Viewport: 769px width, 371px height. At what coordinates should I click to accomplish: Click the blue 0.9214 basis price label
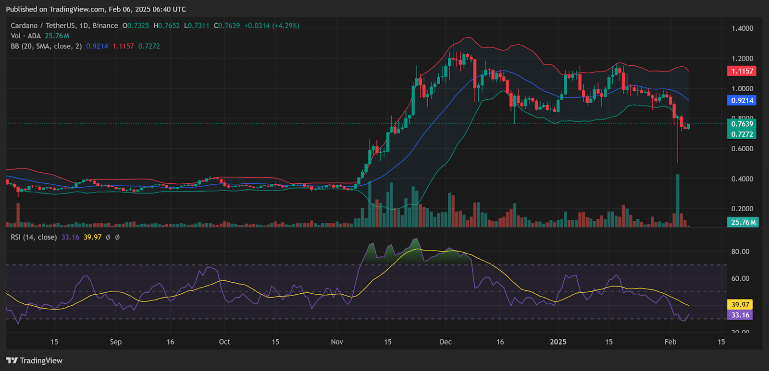[x=742, y=100]
